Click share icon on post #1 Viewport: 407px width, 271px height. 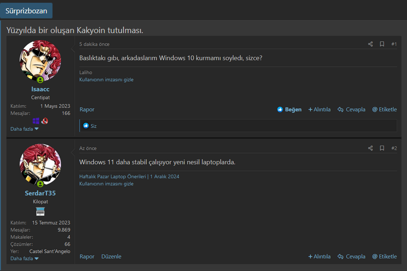point(370,44)
